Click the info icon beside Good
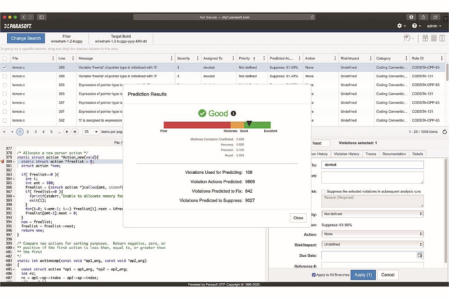Viewport: 449px width, 299px height. tap(233, 113)
